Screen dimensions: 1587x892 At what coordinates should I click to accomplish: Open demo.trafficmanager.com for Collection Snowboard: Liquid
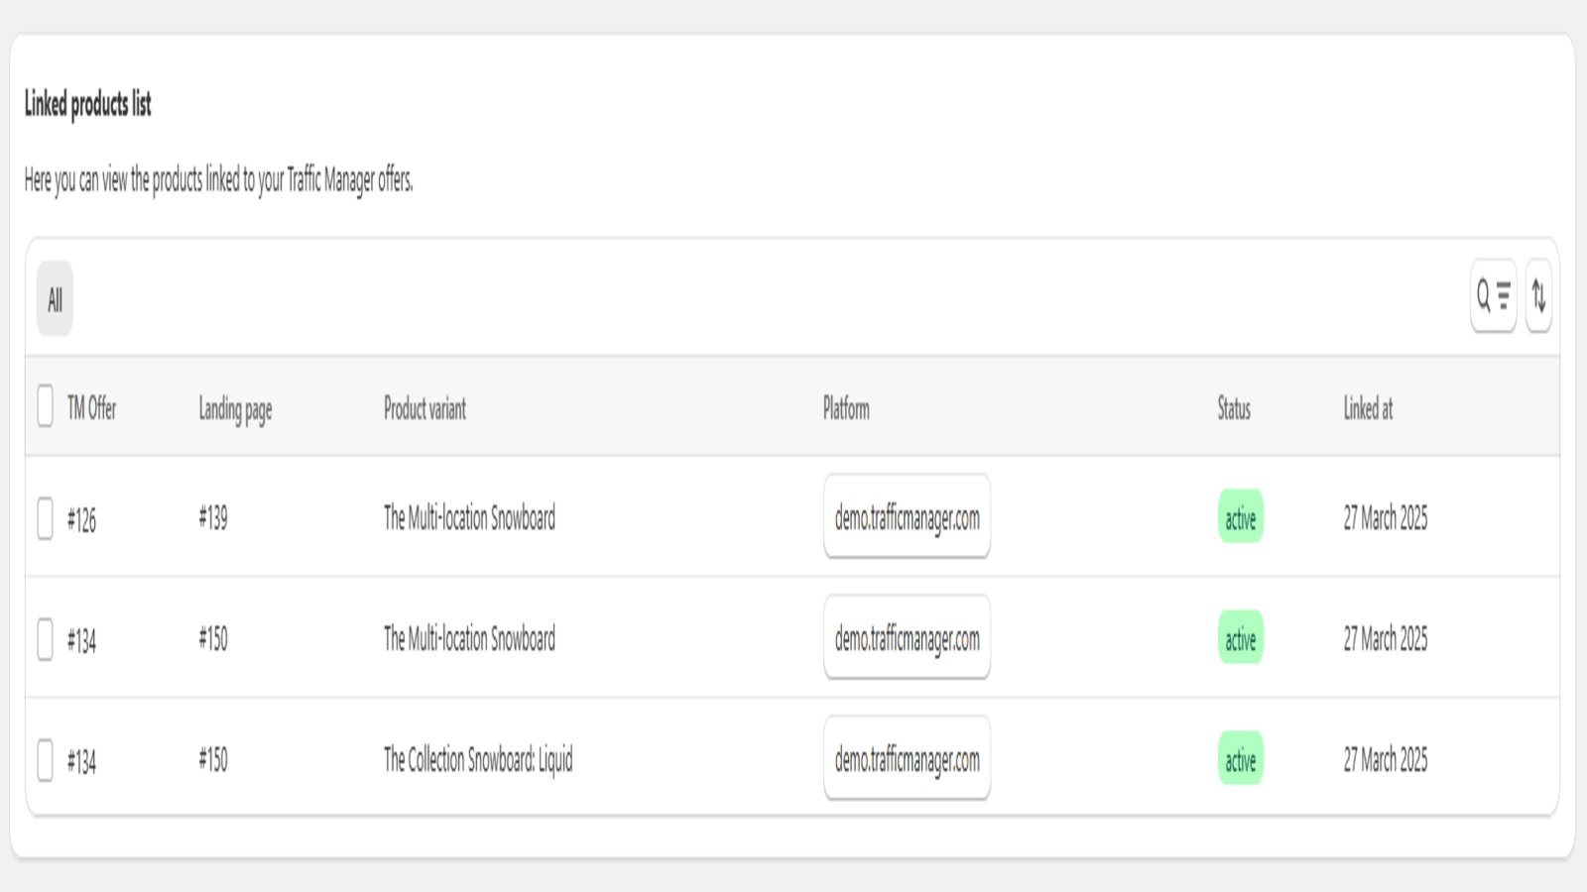(907, 758)
